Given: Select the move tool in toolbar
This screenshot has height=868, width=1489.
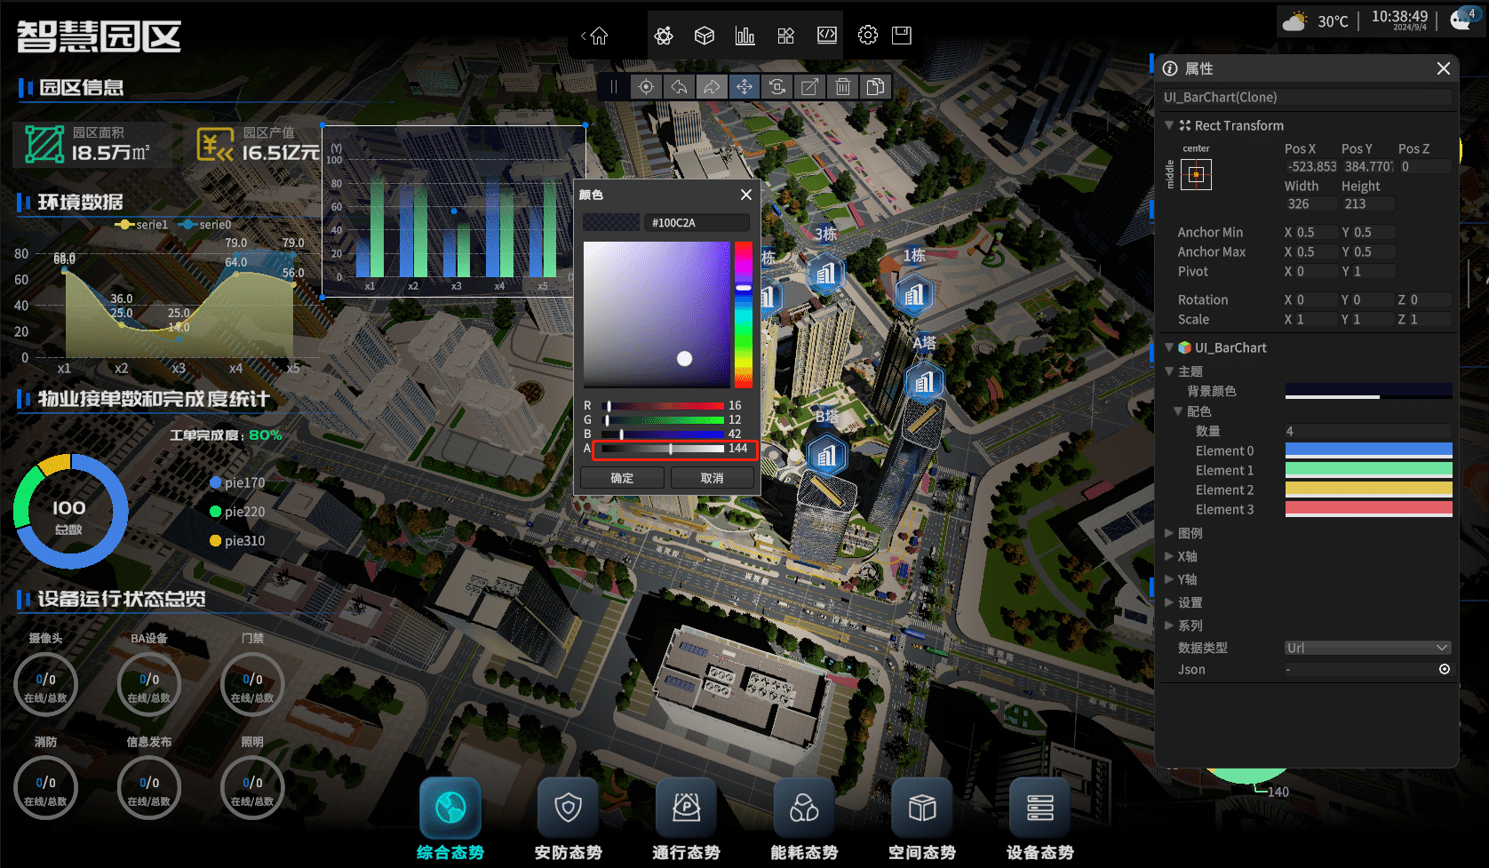Looking at the screenshot, I should coord(744,87).
